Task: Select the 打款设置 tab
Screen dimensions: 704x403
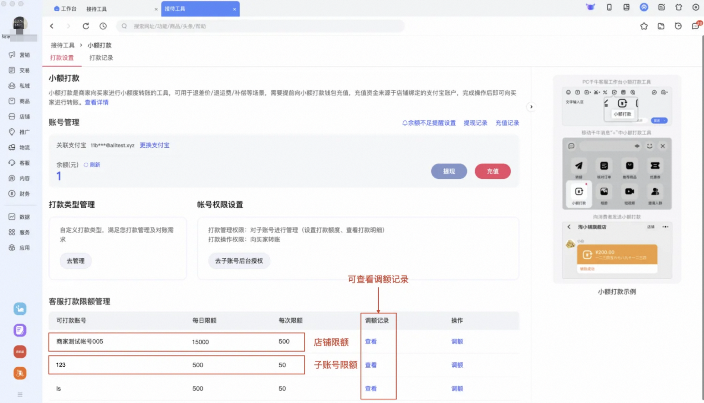Action: click(x=62, y=58)
